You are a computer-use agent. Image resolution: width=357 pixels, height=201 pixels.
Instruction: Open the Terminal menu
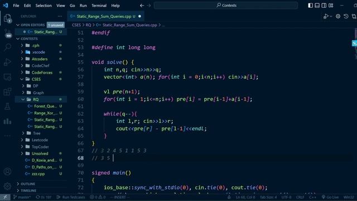coord(99,6)
